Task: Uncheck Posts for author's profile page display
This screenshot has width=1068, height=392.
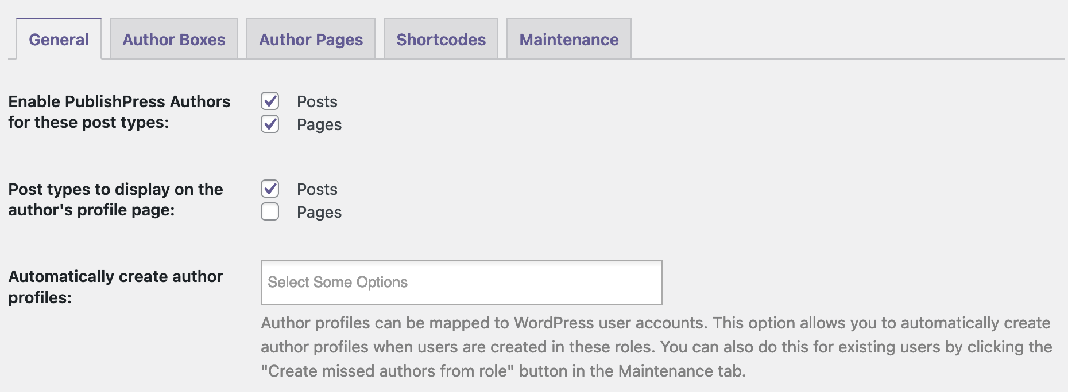Action: [x=270, y=189]
